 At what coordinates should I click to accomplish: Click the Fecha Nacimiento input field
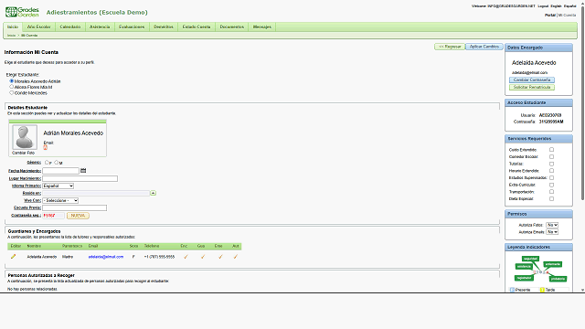click(x=61, y=171)
